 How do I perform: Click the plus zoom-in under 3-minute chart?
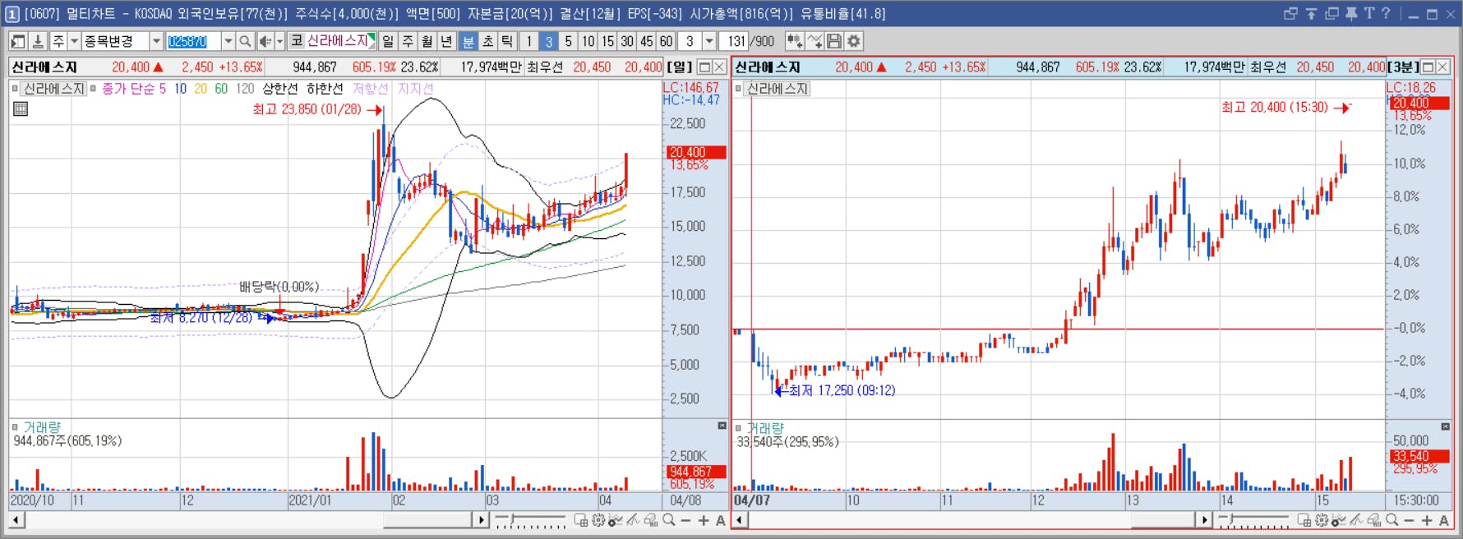(x=1427, y=520)
